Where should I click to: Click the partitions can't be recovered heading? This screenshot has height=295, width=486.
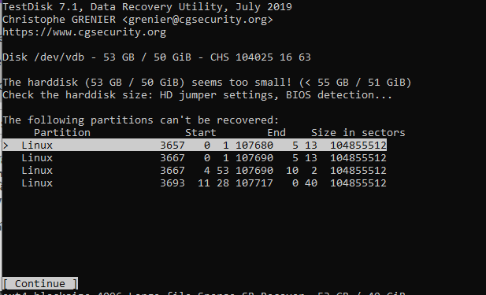[x=141, y=120]
